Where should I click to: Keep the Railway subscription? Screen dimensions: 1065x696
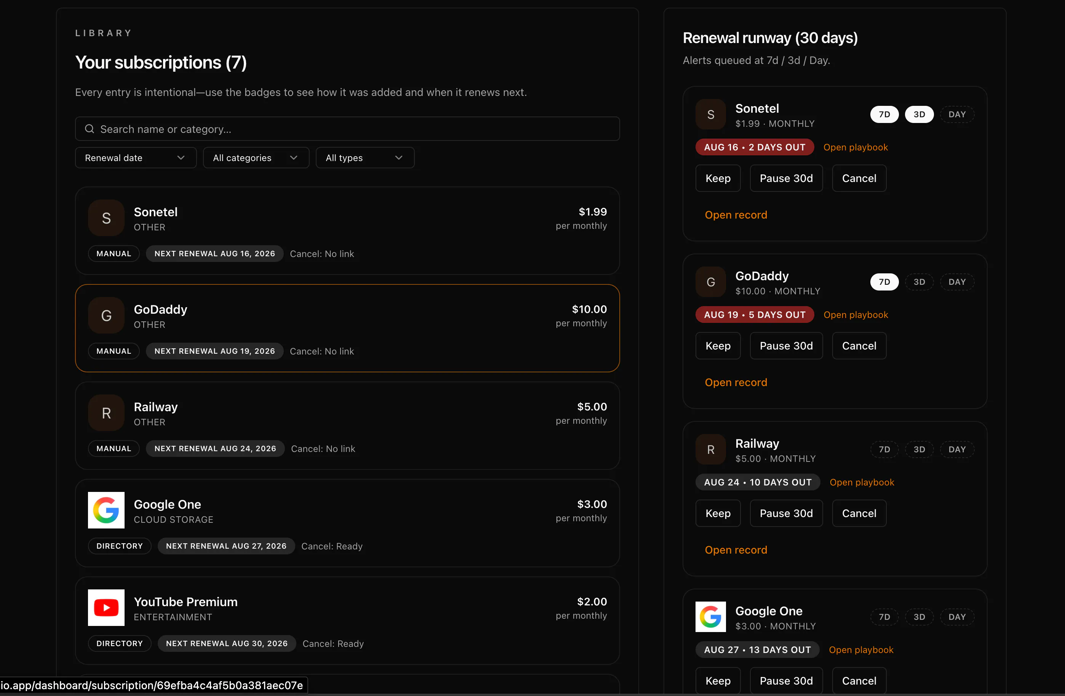718,513
